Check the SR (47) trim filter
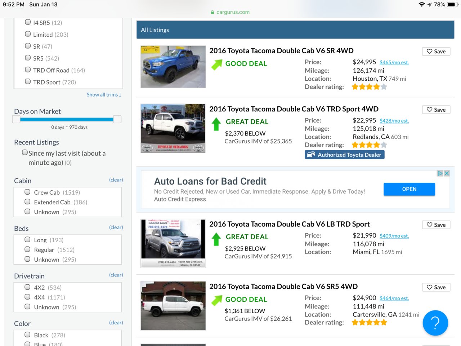This screenshot has width=461, height=346. coord(28,46)
